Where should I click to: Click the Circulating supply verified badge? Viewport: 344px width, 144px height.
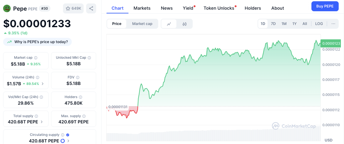point(68,135)
